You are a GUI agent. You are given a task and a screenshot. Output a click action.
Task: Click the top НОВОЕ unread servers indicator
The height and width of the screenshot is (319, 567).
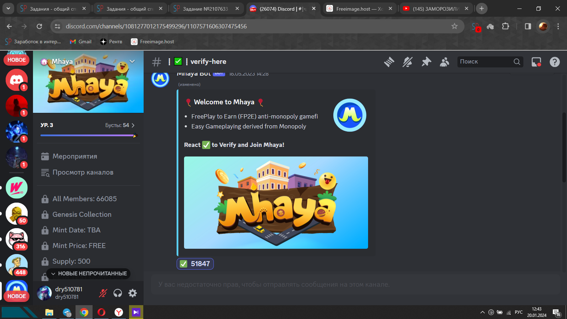pyautogui.click(x=16, y=60)
